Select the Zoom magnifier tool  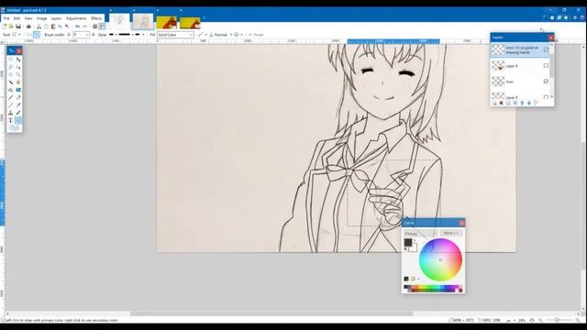tap(18, 74)
